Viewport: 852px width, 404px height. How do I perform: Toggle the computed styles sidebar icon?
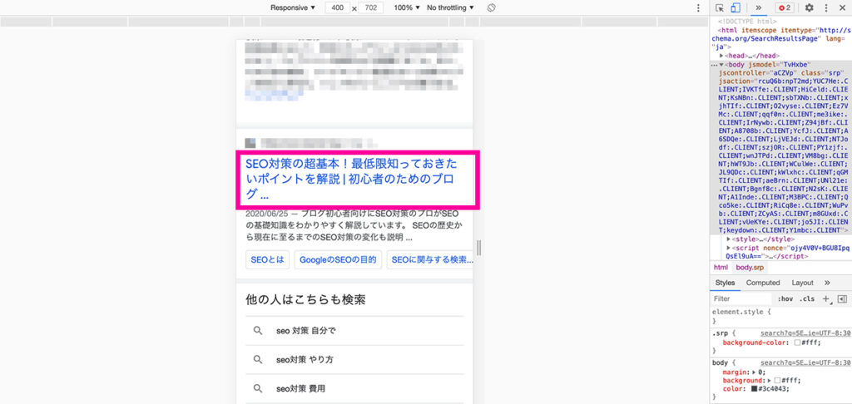click(842, 298)
